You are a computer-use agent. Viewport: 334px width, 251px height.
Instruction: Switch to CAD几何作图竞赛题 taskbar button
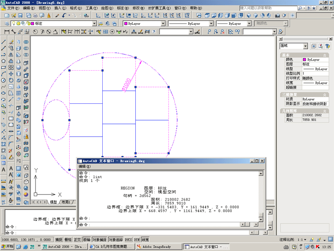(111, 247)
